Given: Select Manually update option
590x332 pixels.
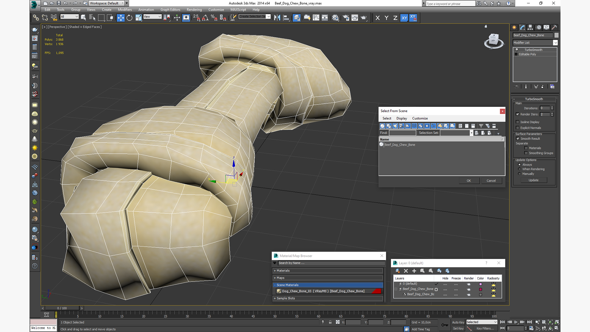Looking at the screenshot, I should 519,174.
